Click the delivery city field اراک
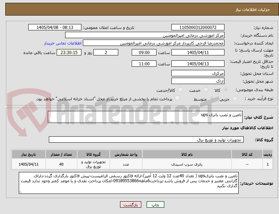This screenshot has height=214, width=279. (x=198, y=81)
